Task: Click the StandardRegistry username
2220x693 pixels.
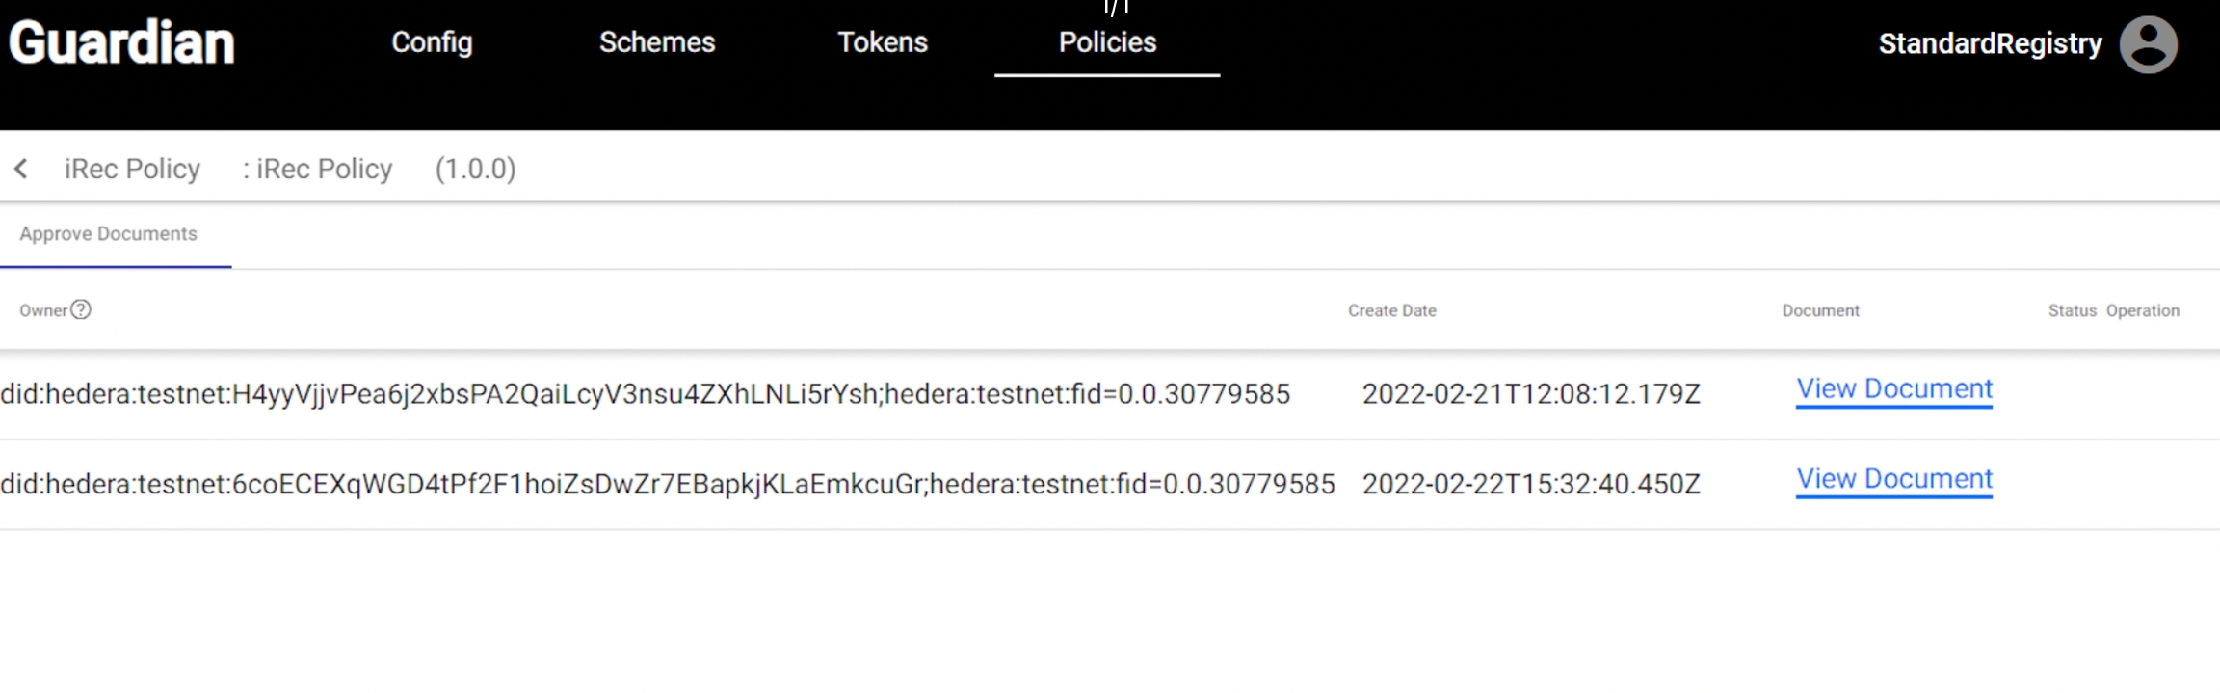Action: click(x=1990, y=44)
